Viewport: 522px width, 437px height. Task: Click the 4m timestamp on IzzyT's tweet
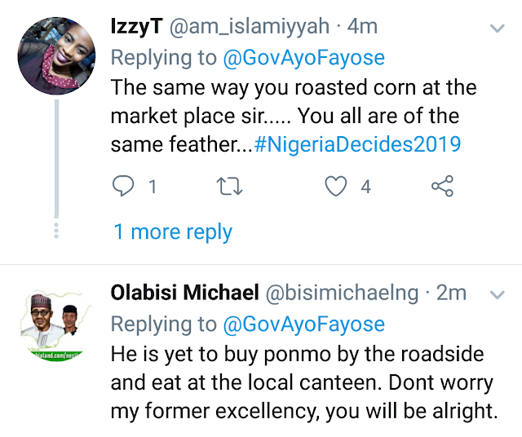coord(362,26)
